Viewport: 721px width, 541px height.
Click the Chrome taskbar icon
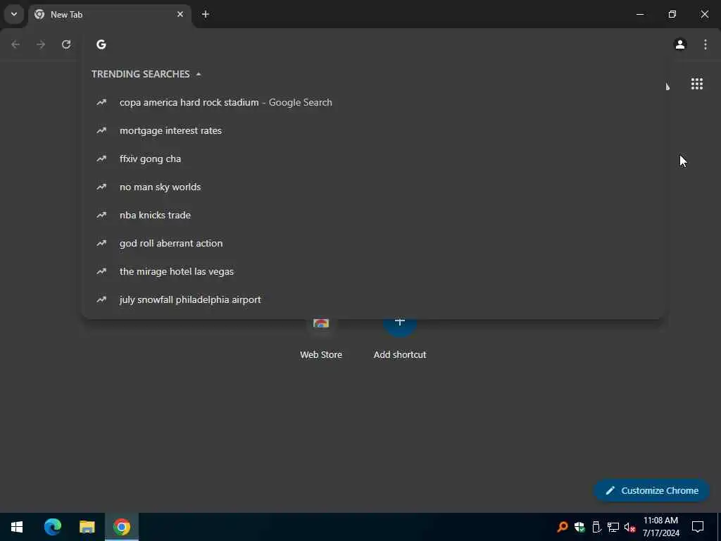[121, 527]
